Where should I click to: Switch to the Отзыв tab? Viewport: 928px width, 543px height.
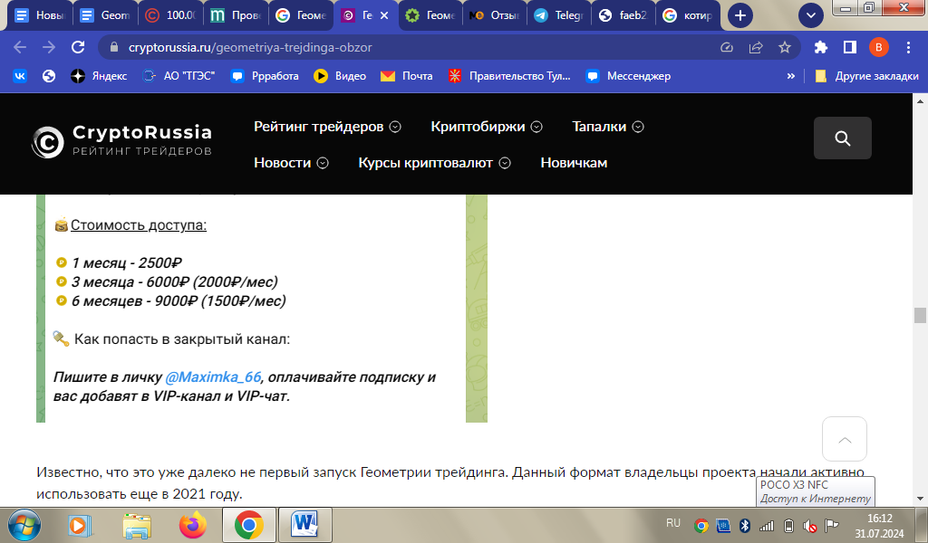494,15
